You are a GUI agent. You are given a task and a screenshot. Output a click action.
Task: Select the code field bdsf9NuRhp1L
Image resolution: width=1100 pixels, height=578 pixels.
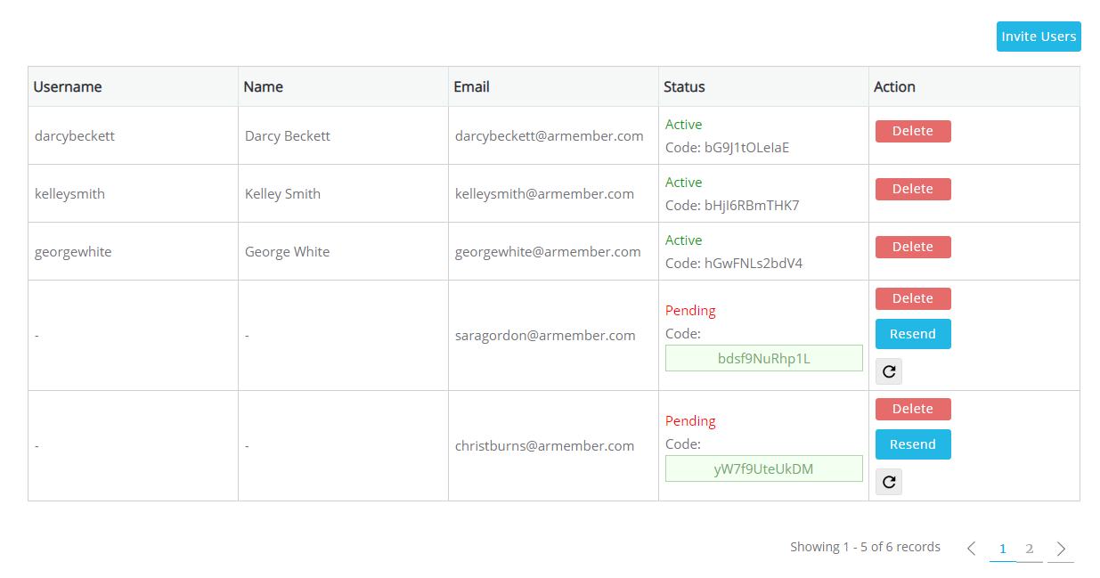764,358
